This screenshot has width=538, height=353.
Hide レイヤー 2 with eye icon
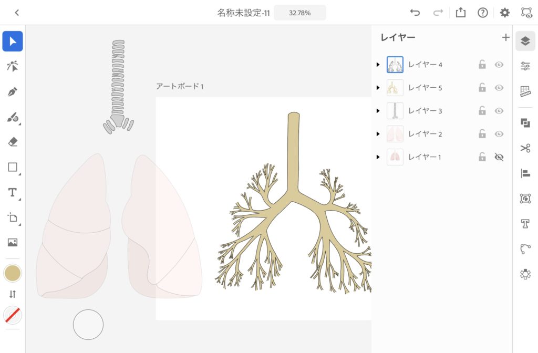499,134
